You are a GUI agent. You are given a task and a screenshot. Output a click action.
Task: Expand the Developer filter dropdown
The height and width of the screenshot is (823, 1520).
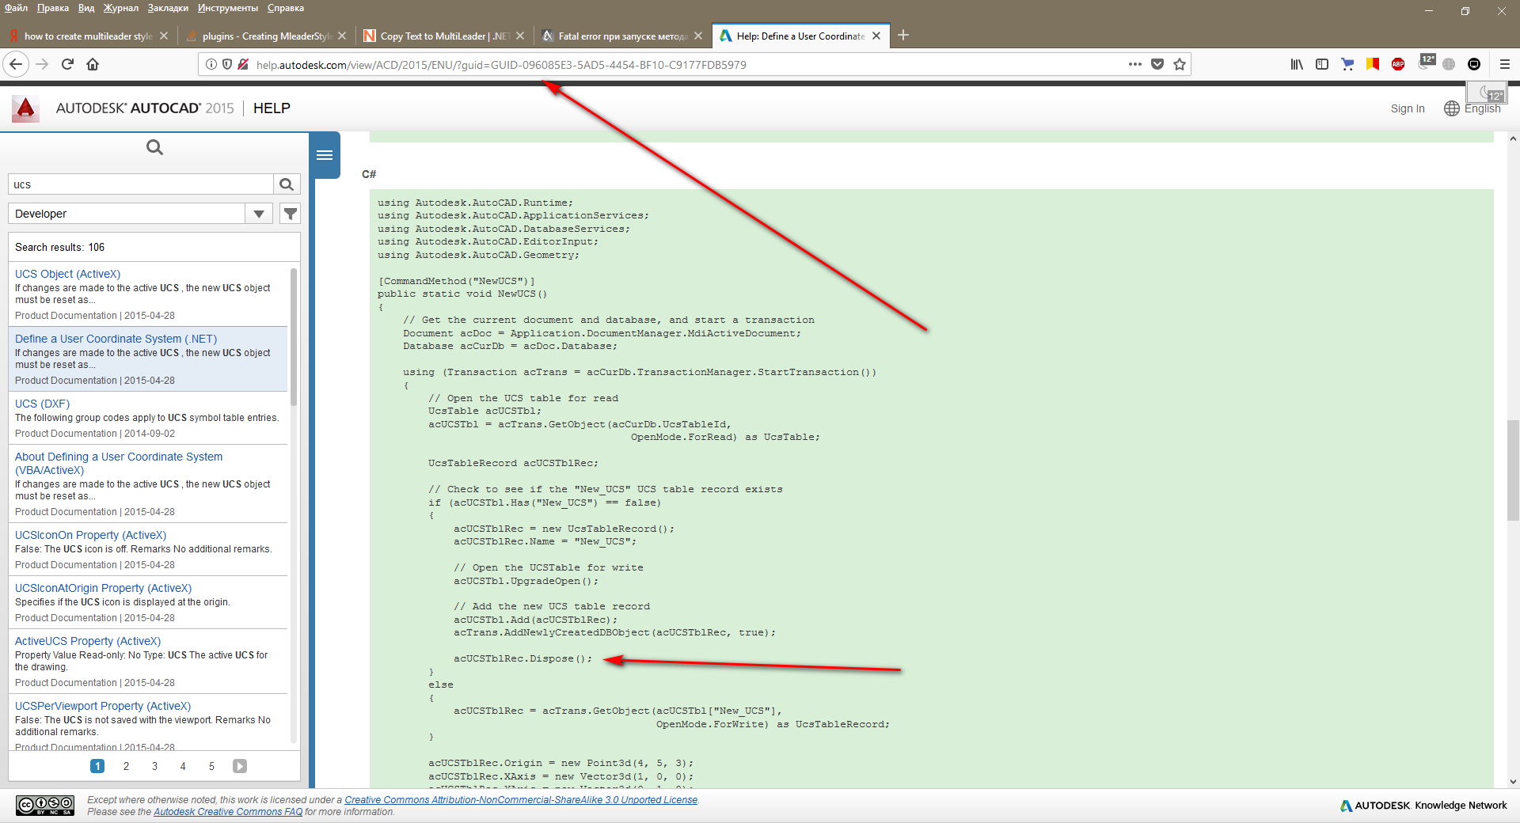point(259,214)
